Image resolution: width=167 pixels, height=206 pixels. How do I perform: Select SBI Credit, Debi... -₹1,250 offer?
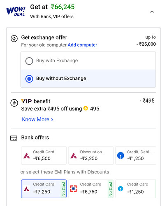pos(136,155)
